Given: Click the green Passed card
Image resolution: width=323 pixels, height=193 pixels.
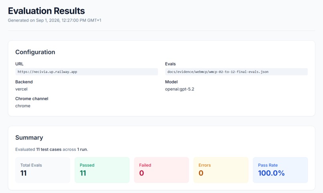Looking at the screenshot, I should coord(102,170).
